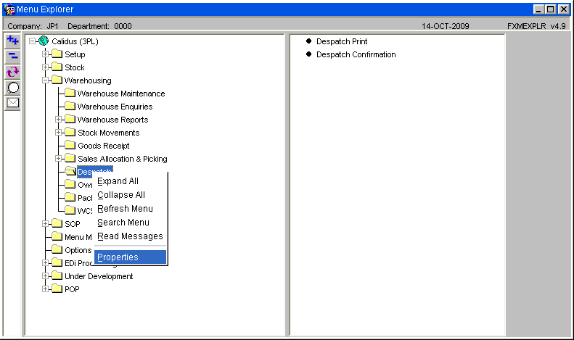Collapse the Warehousing node
574x340 pixels.
tap(45, 80)
